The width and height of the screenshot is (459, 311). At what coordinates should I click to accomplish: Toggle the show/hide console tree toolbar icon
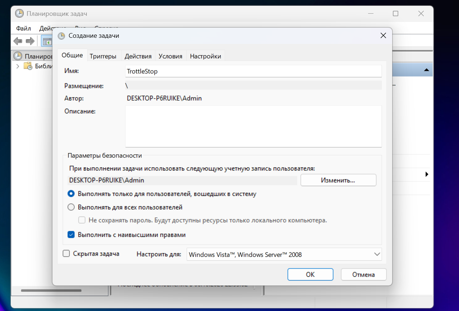pos(47,41)
